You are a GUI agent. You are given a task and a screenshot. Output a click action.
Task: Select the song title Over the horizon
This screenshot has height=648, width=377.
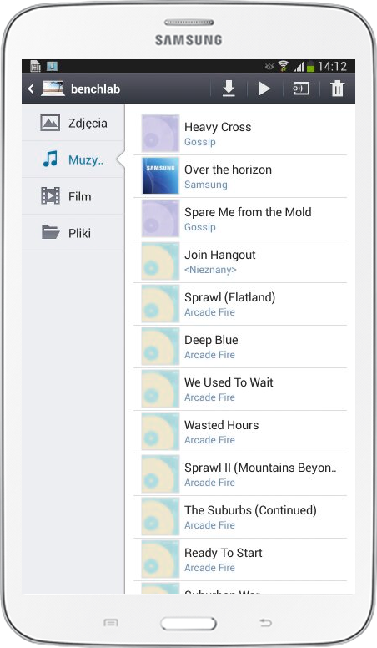pos(228,170)
